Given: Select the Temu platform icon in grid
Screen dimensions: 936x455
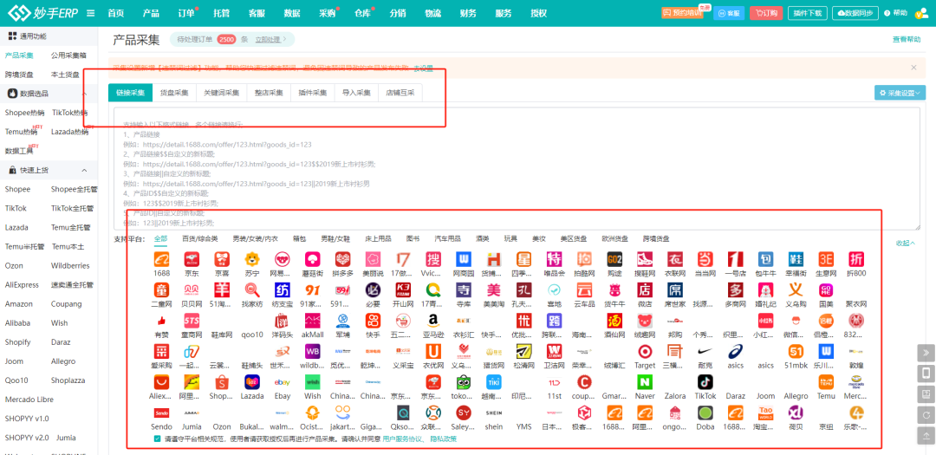Looking at the screenshot, I should [x=826, y=382].
